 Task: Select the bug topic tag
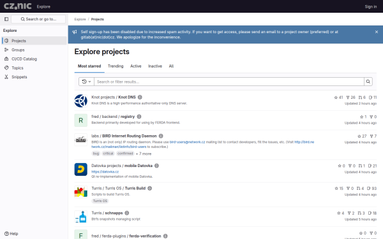pyautogui.click(x=96, y=154)
